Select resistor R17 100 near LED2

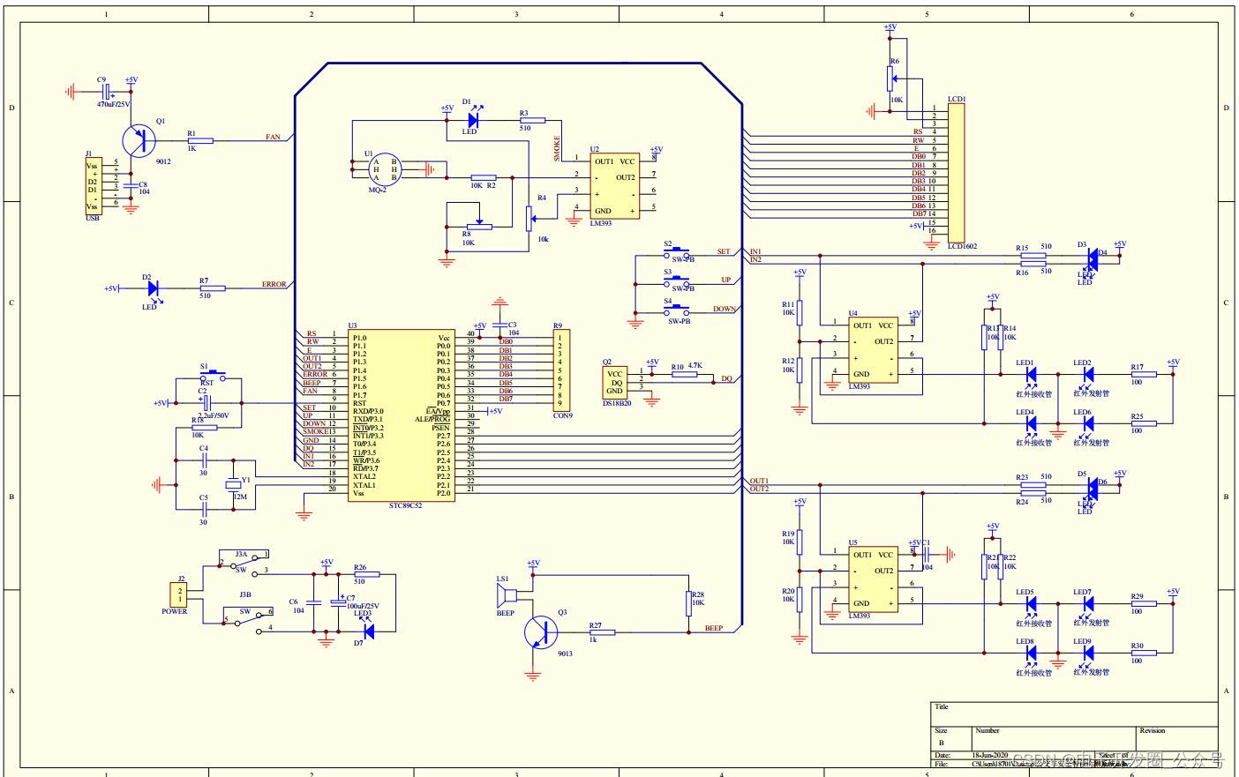(1144, 375)
